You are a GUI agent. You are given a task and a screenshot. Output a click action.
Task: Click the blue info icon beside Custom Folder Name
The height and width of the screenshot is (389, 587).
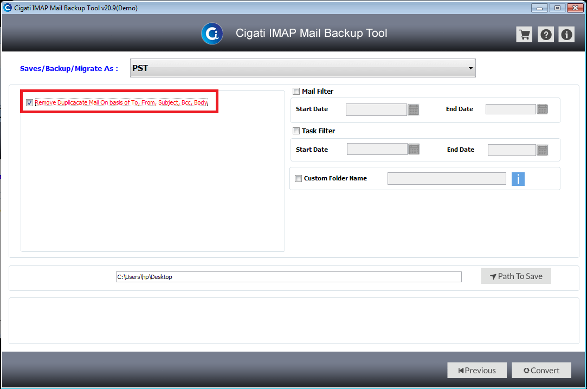point(518,179)
